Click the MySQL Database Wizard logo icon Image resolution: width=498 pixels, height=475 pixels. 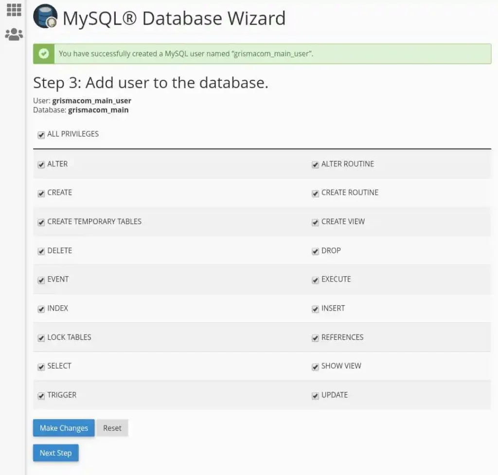click(45, 17)
